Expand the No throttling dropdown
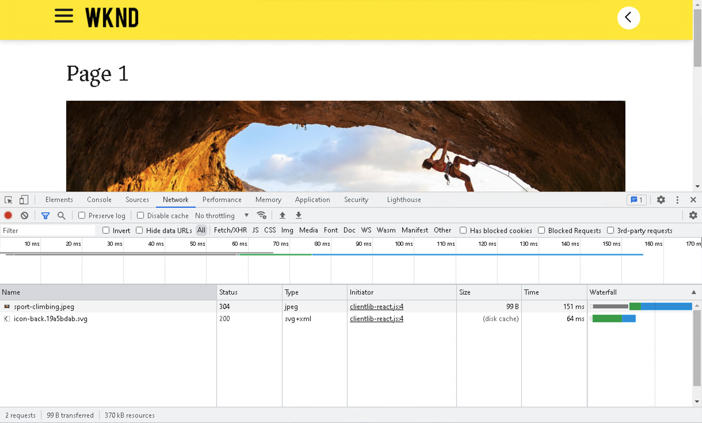 222,215
